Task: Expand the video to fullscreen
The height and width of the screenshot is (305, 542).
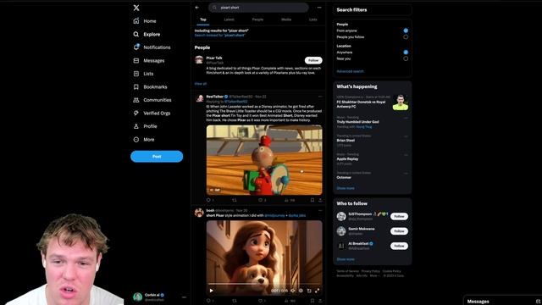Action: (317, 291)
